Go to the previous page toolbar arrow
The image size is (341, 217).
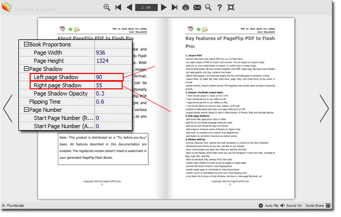[x=129, y=7]
